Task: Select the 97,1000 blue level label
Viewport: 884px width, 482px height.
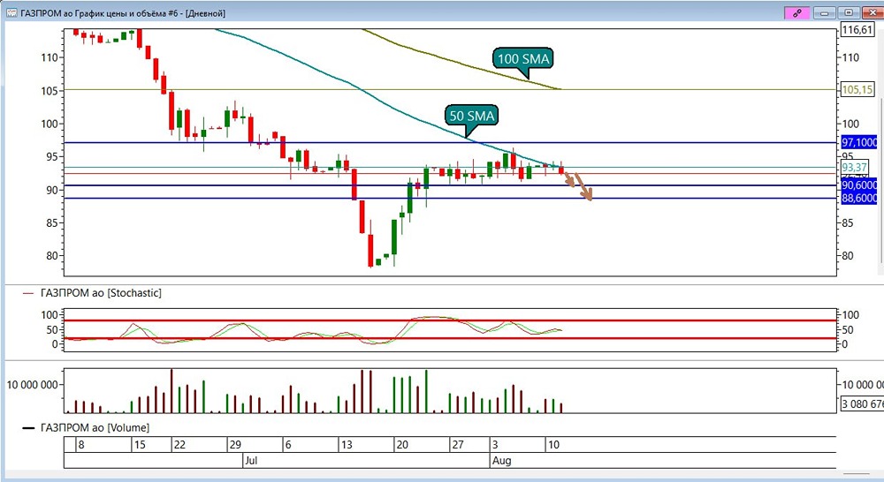Action: [859, 142]
